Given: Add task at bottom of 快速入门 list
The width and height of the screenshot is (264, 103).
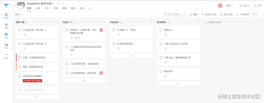Looking at the screenshot, I should click(x=84, y=81).
